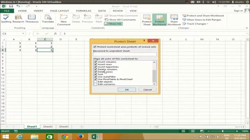Switch to the VIEW tab
The image size is (250, 140).
pyautogui.click(x=133, y=11)
